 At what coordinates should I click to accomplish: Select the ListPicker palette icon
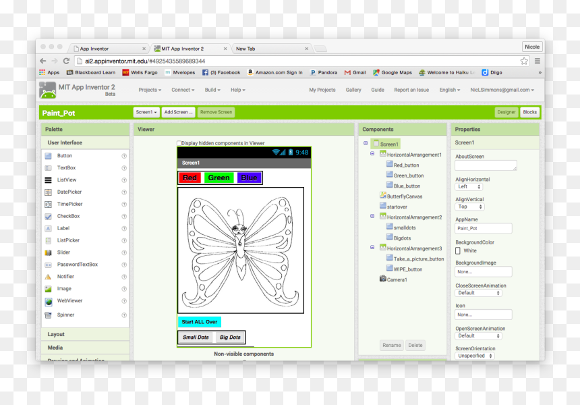(x=48, y=240)
